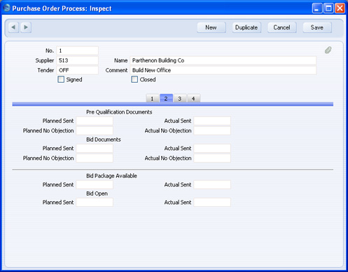Open tab 3
Screen dimensions: 348x272
pos(180,99)
